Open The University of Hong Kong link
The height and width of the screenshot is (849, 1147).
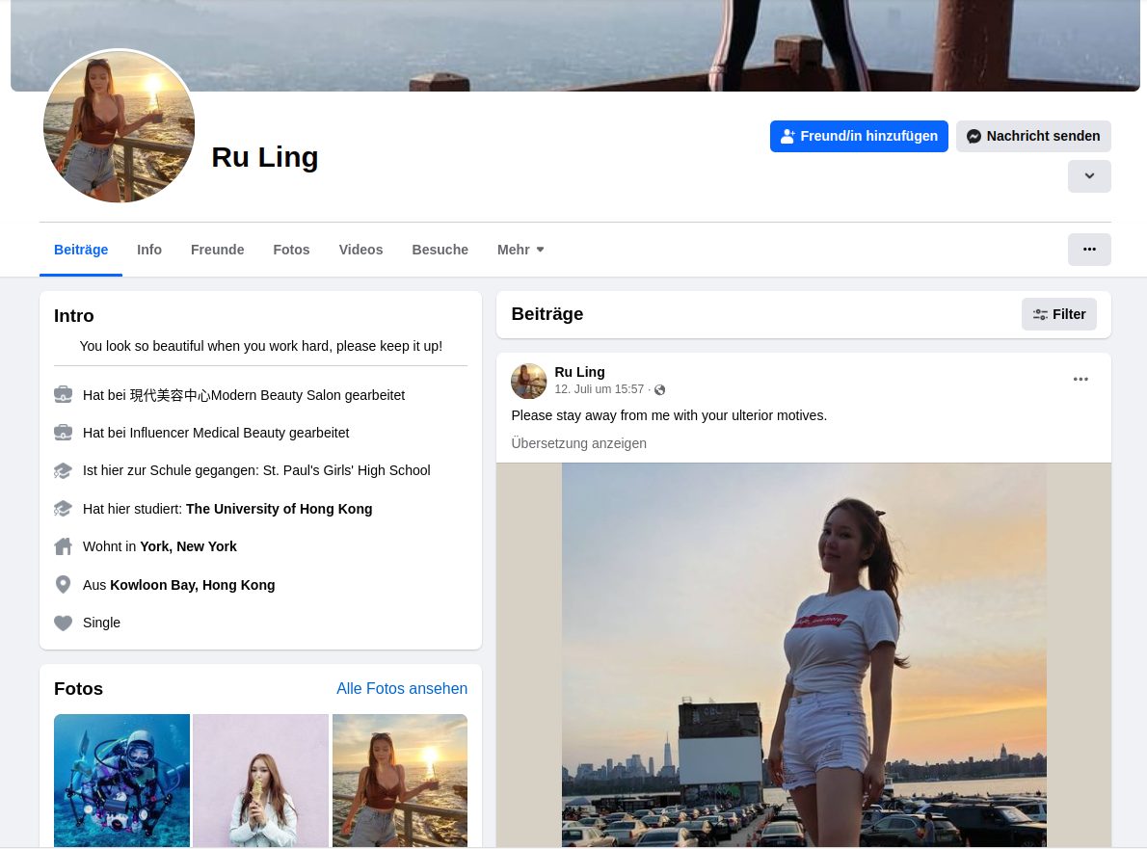(x=279, y=509)
